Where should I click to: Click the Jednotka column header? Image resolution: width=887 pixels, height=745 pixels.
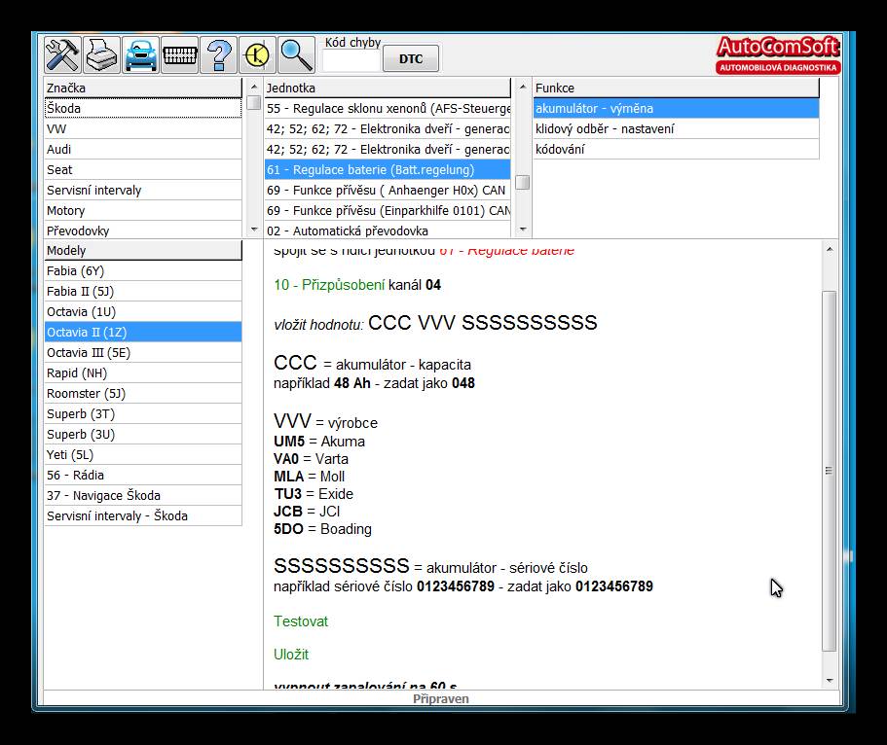388,88
